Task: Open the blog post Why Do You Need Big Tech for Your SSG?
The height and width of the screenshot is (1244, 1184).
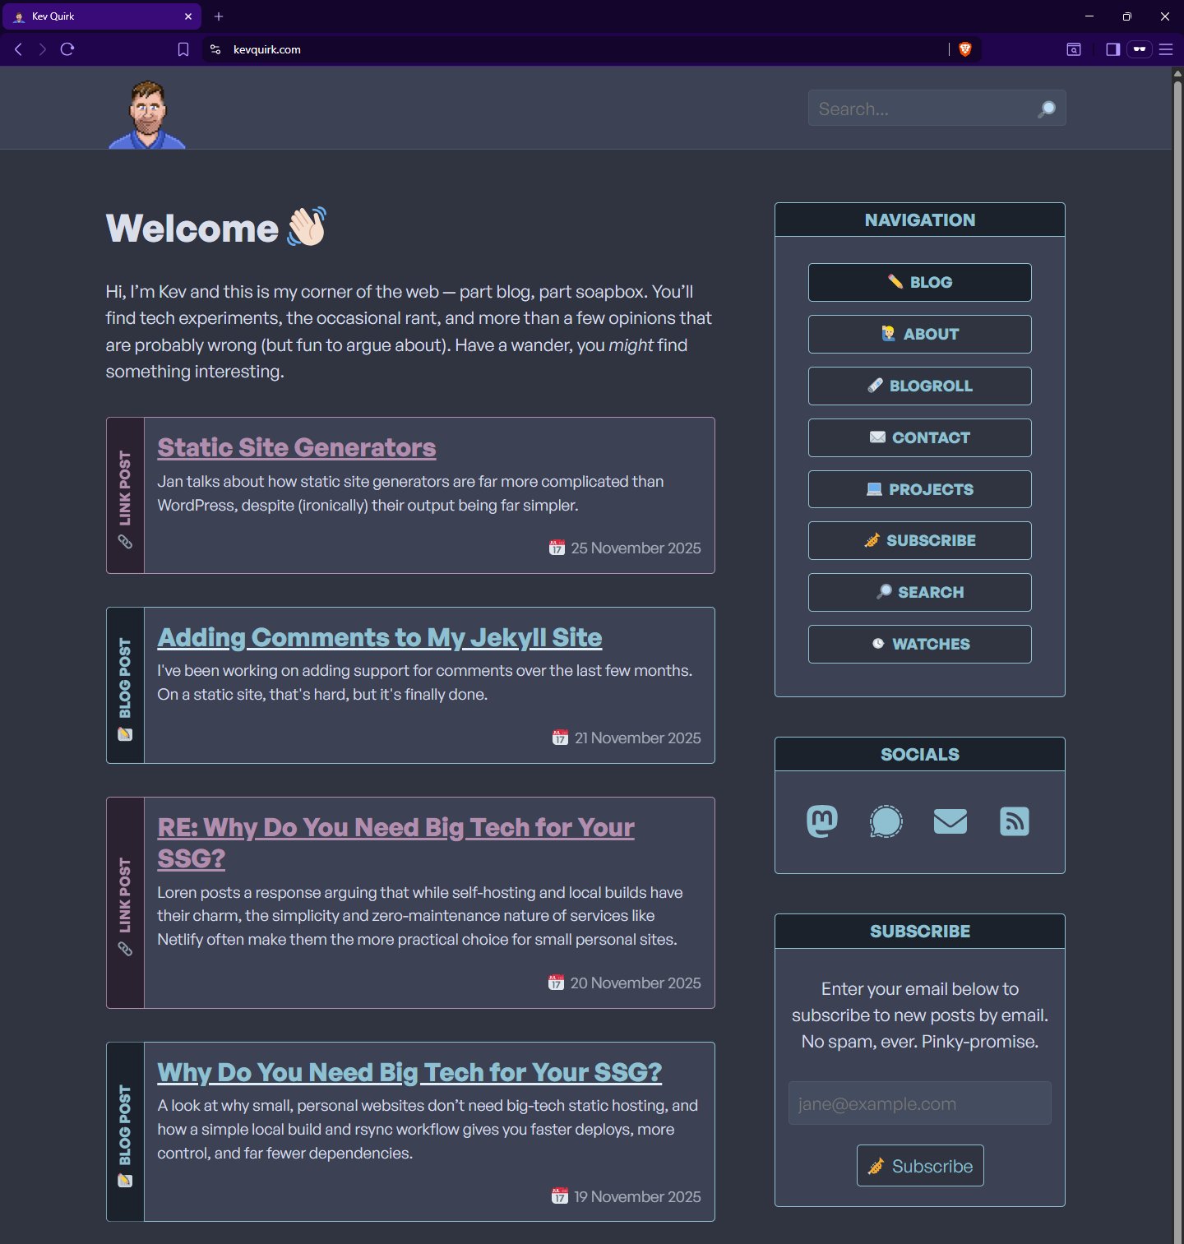Action: pos(409,1072)
